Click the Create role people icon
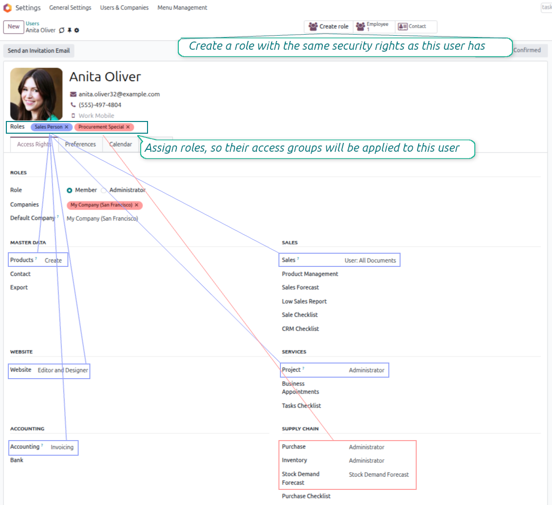Screen dimensions: 552x505 coord(313,26)
